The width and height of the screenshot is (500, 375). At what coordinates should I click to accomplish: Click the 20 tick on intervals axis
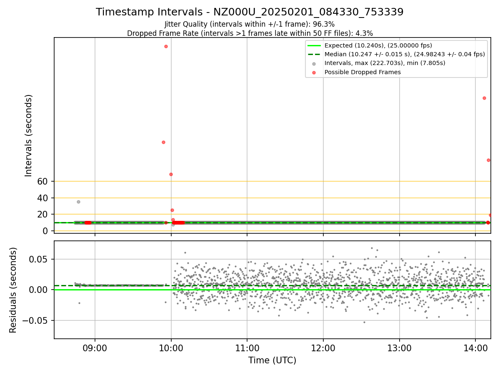[43, 214]
